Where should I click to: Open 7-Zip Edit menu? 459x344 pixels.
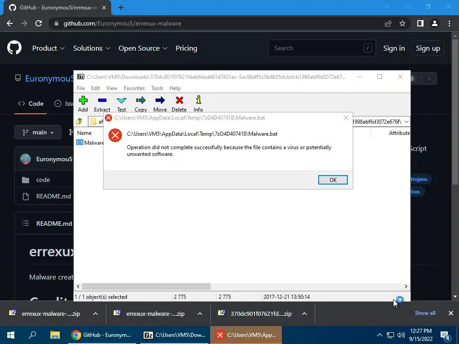95,88
